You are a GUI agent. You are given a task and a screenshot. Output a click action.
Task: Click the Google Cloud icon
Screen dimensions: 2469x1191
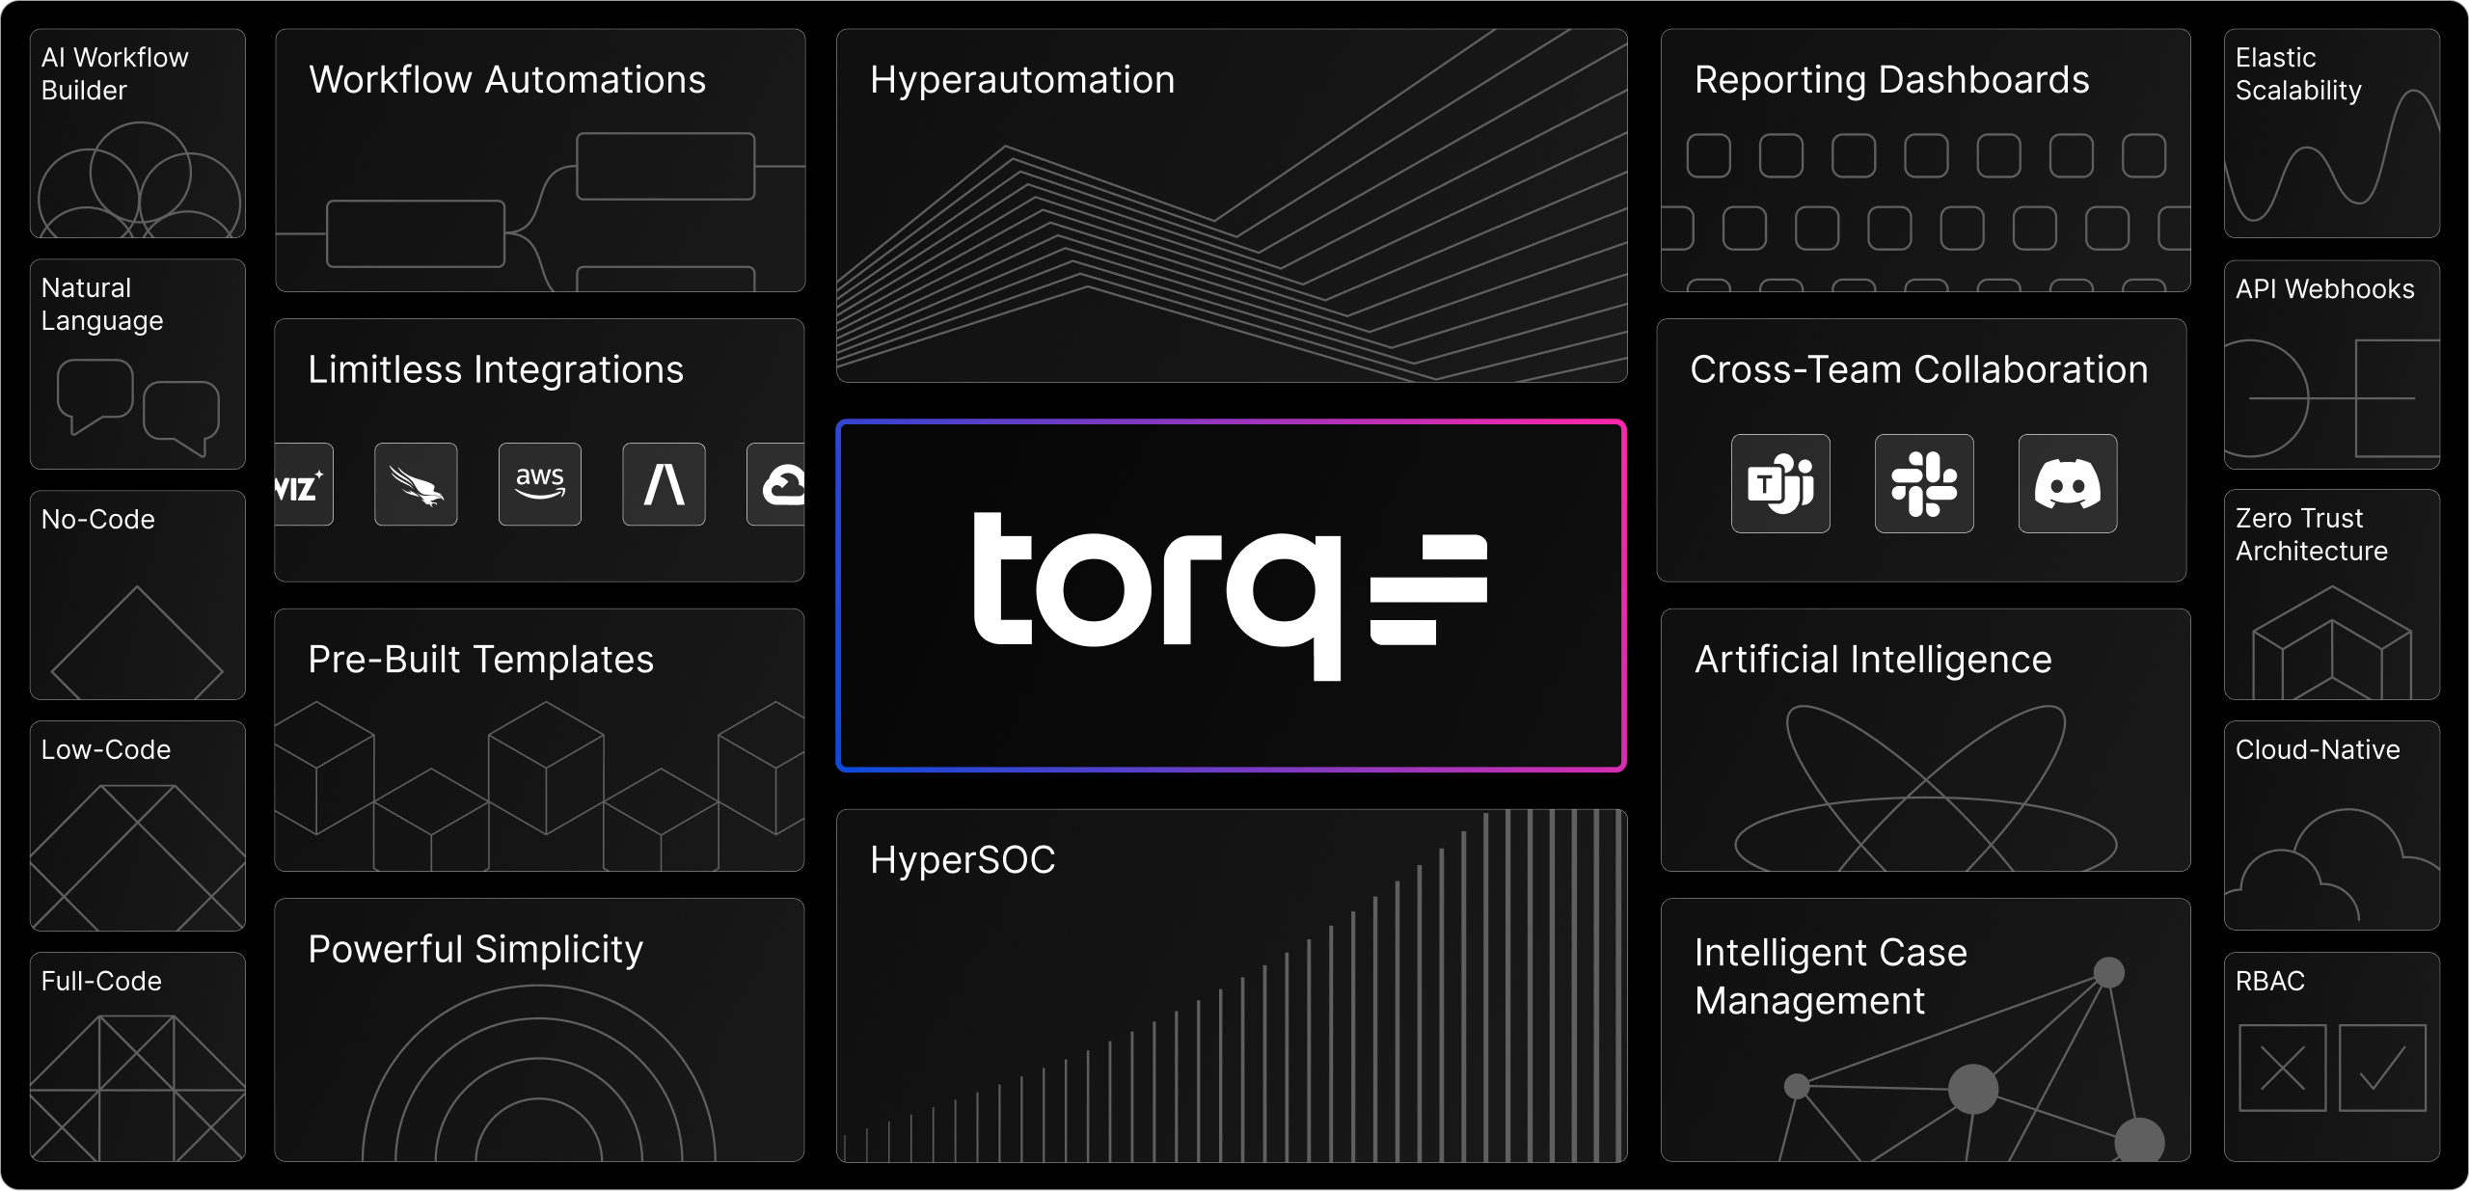click(777, 484)
